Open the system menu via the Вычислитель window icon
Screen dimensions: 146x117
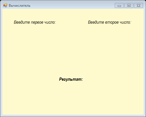tap(5, 6)
